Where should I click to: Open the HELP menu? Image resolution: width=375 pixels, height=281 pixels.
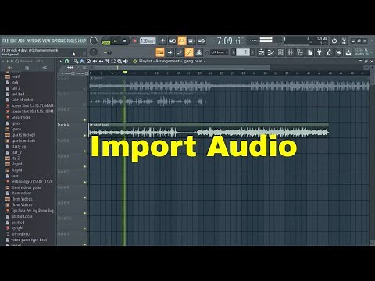tap(82, 41)
